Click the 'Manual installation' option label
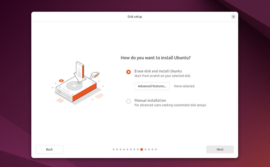The image size is (270, 167). (x=150, y=100)
